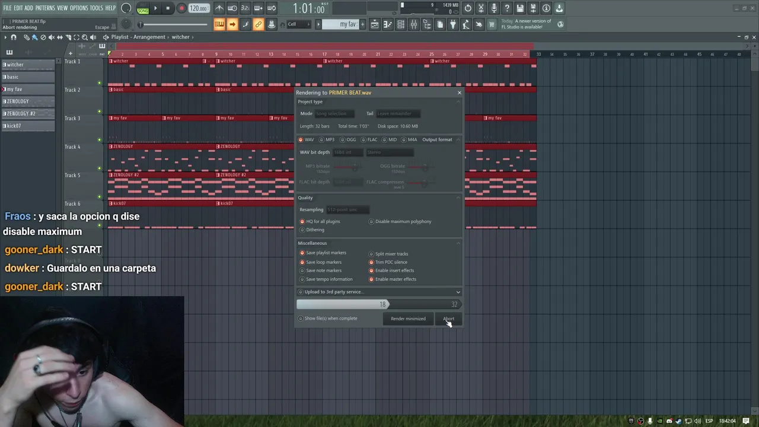Image resolution: width=759 pixels, height=427 pixels.
Task: Open the WAV bit depth dropdown
Action: click(x=347, y=152)
